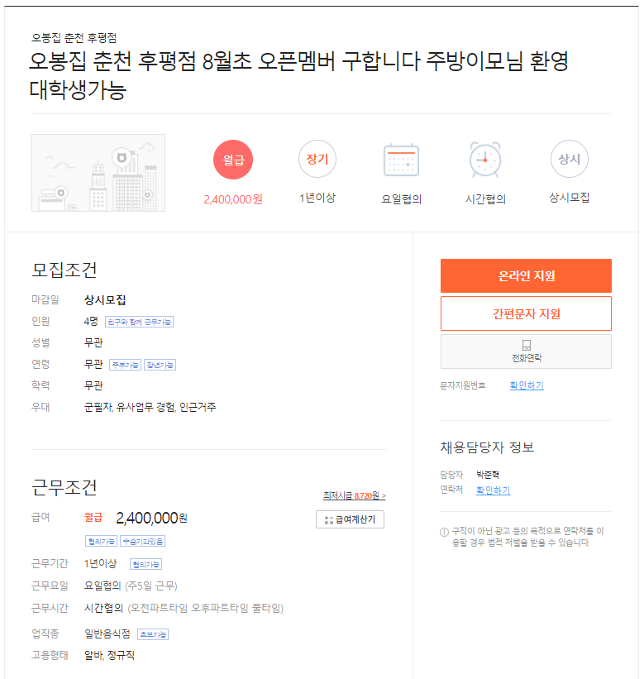Viewport: 644px width, 679px height.
Task: Click the red 월급 salary circle icon
Action: coord(233,160)
